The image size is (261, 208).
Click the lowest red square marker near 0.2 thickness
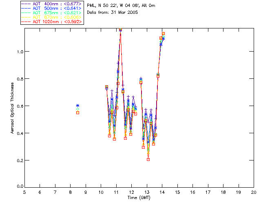coord(148,159)
